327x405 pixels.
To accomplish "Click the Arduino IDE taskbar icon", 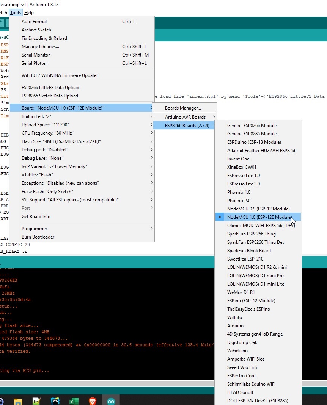I will (111, 401).
